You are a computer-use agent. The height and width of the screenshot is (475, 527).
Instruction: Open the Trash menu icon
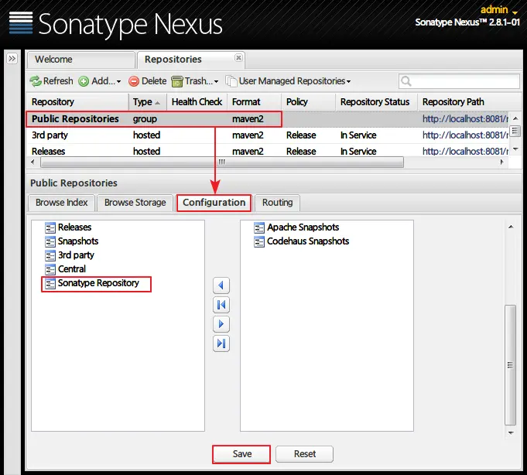(176, 81)
